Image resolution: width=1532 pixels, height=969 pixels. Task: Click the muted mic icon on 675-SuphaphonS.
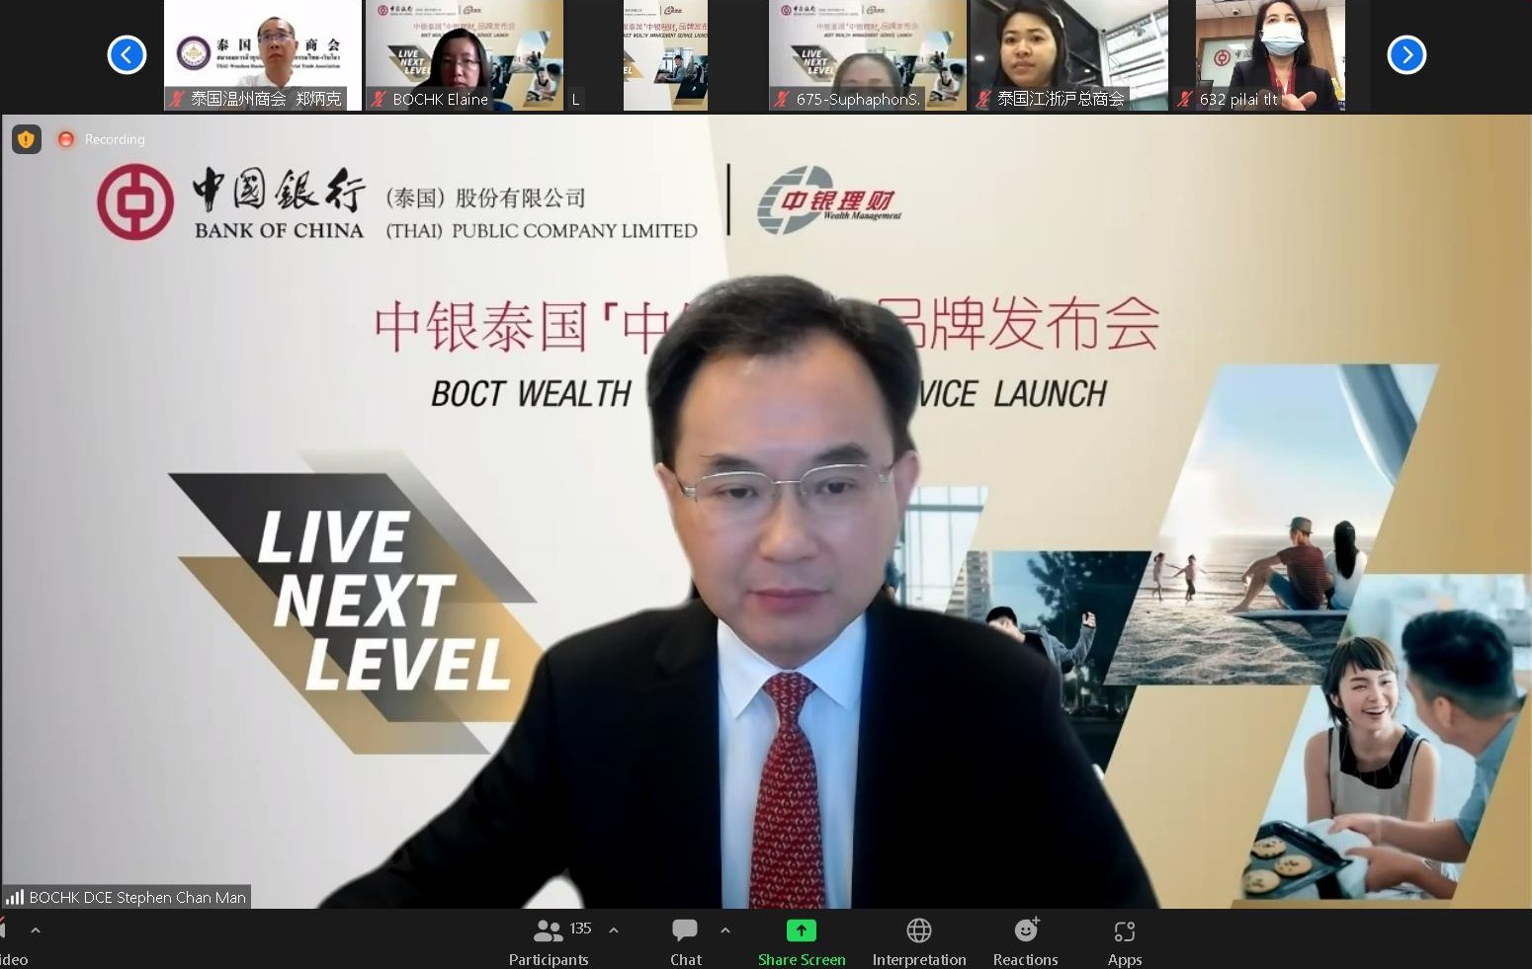click(x=782, y=99)
